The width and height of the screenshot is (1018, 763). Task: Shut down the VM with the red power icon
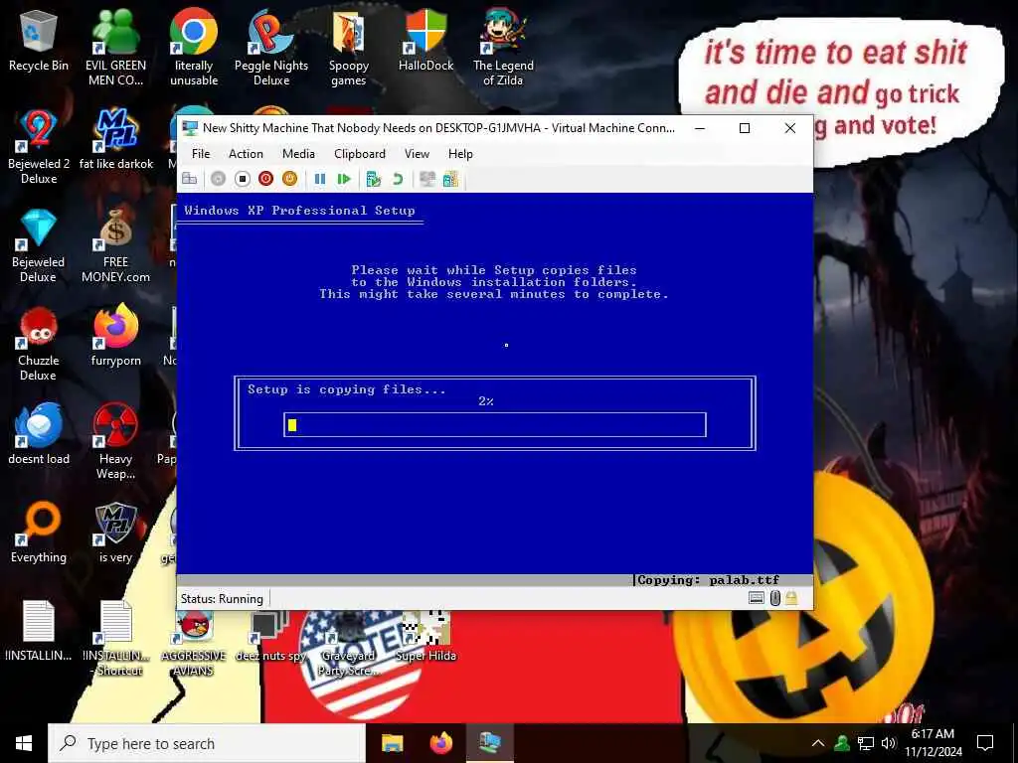[265, 179]
